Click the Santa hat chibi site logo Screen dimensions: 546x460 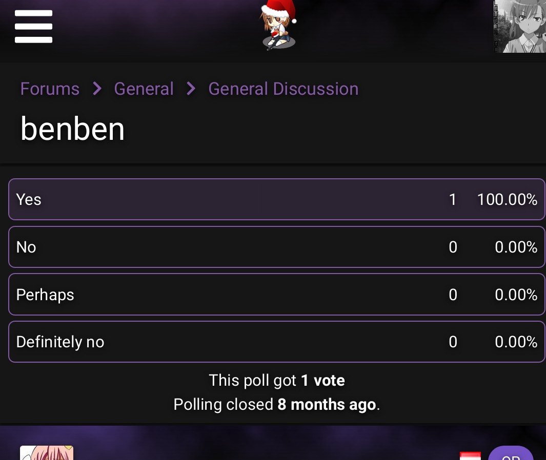tap(278, 25)
